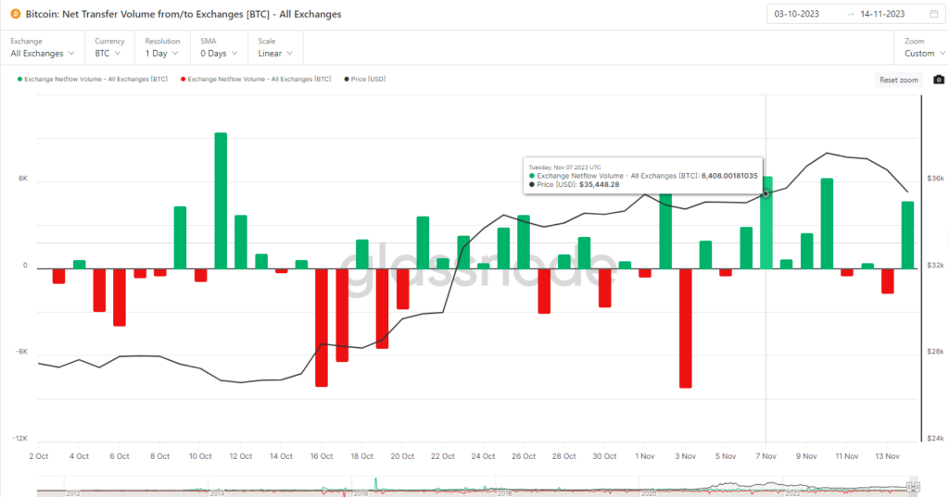949x497 pixels.
Task: Click the range handle on the navigator timeline
Action: [913, 486]
